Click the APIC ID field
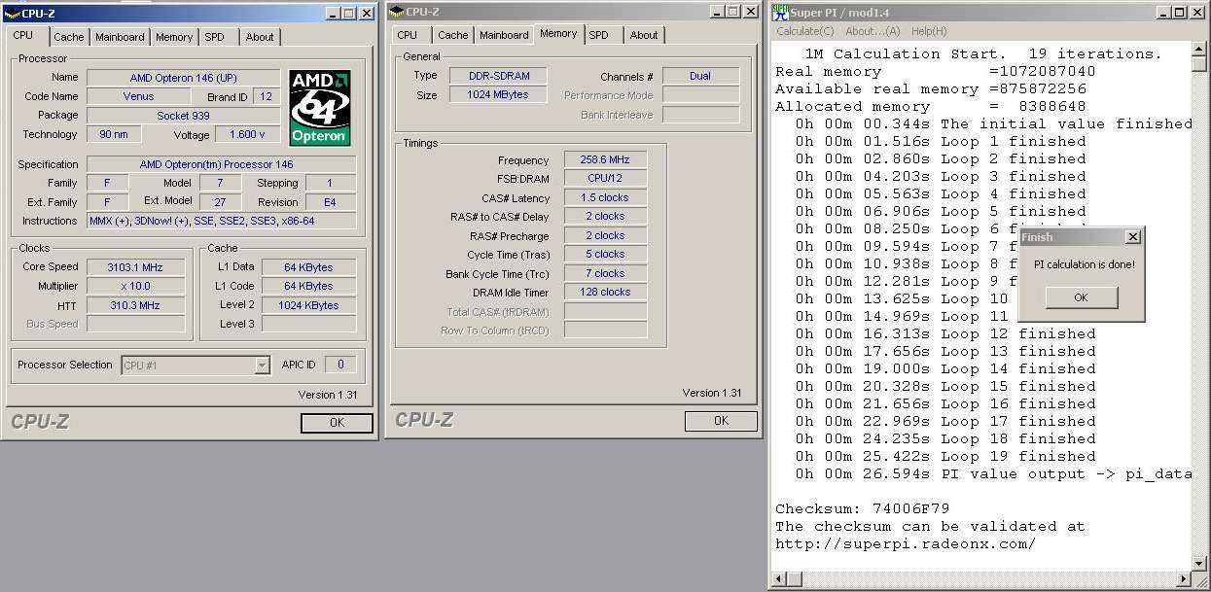 tap(340, 365)
